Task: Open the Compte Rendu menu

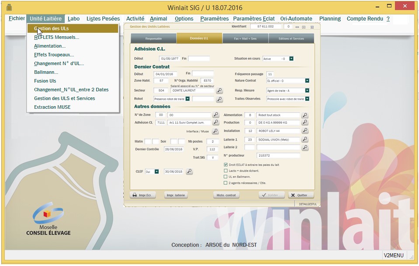Action: tap(365, 19)
